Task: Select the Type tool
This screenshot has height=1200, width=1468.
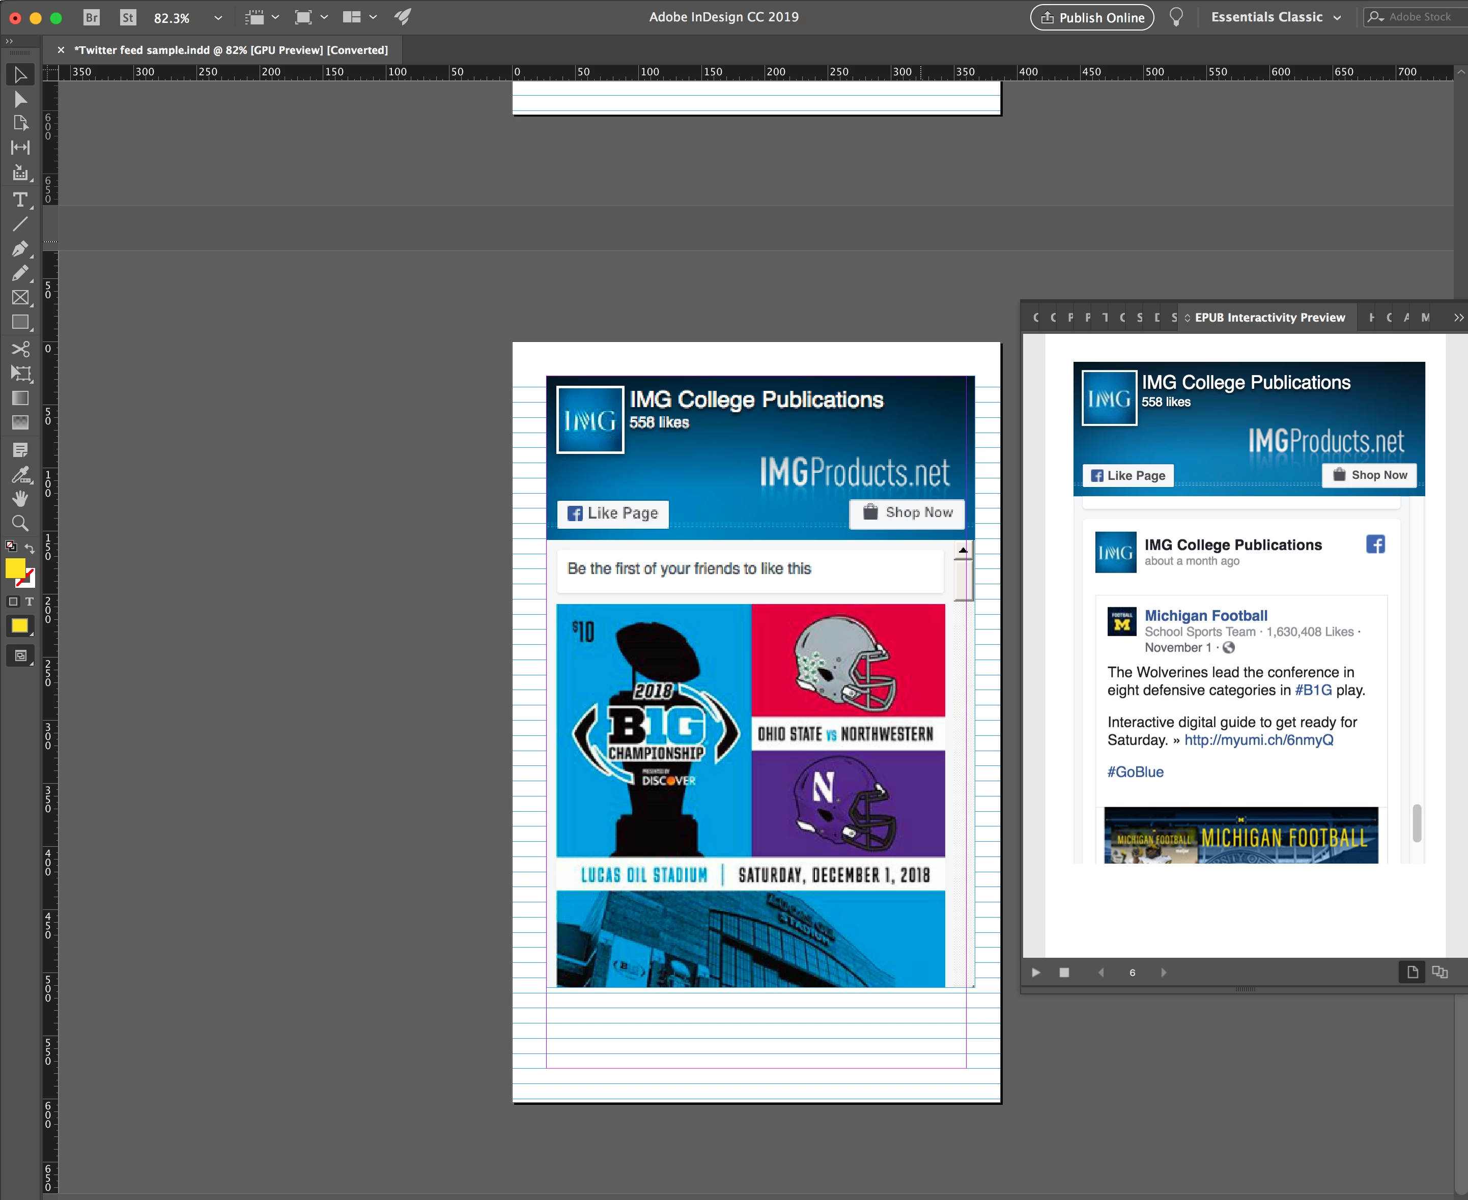Action: (20, 200)
